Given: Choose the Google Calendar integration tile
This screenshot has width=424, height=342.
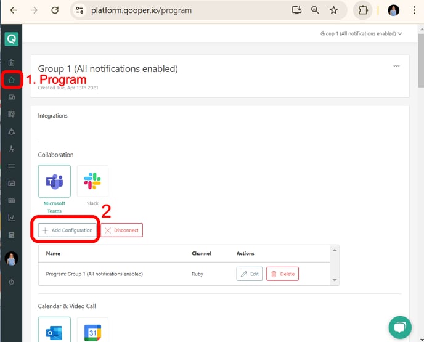Looking at the screenshot, I should [92, 330].
